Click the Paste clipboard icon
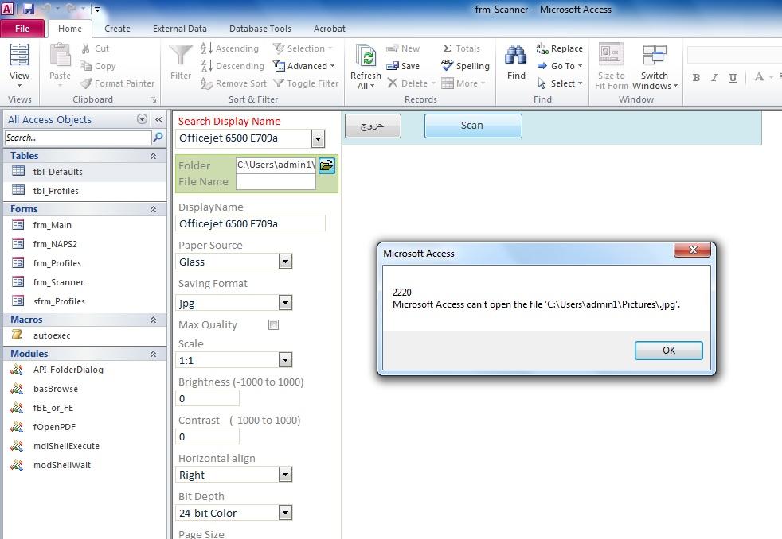 click(60, 55)
